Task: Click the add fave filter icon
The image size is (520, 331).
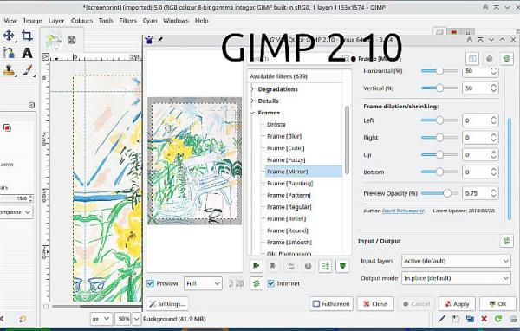Action: (x=256, y=266)
